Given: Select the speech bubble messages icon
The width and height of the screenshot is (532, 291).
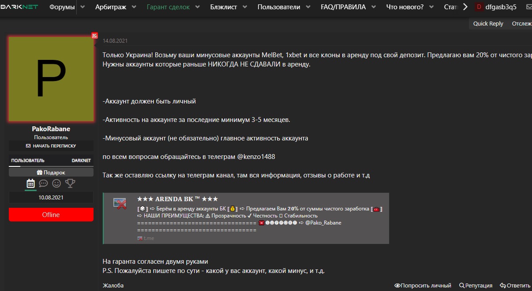Looking at the screenshot, I should pos(43,183).
